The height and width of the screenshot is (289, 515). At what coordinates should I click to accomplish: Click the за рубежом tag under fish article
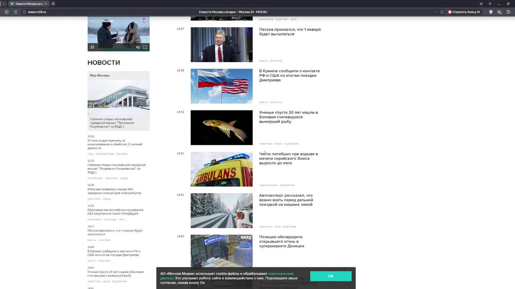point(291,144)
